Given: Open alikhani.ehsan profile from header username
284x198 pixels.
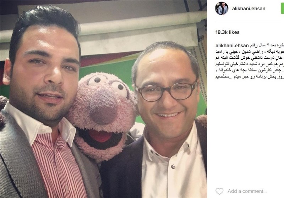Looking at the screenshot, I should point(248,9).
